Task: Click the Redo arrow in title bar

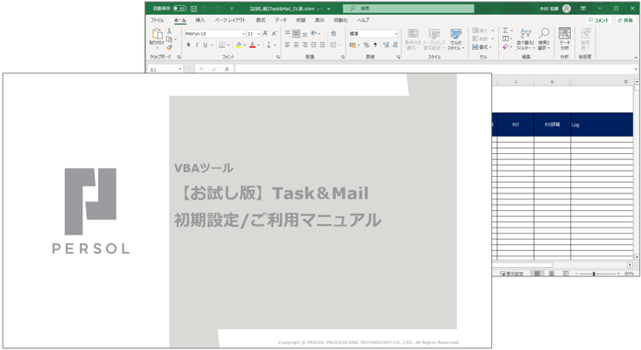Action: (218, 8)
